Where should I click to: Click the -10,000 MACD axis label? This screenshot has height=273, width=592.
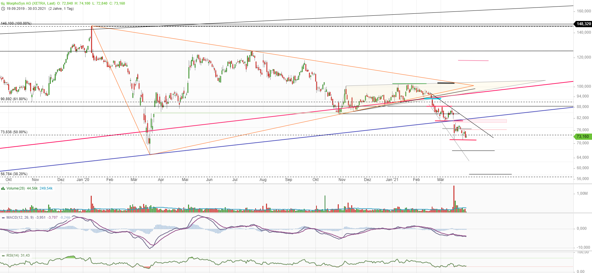click(x=583, y=247)
